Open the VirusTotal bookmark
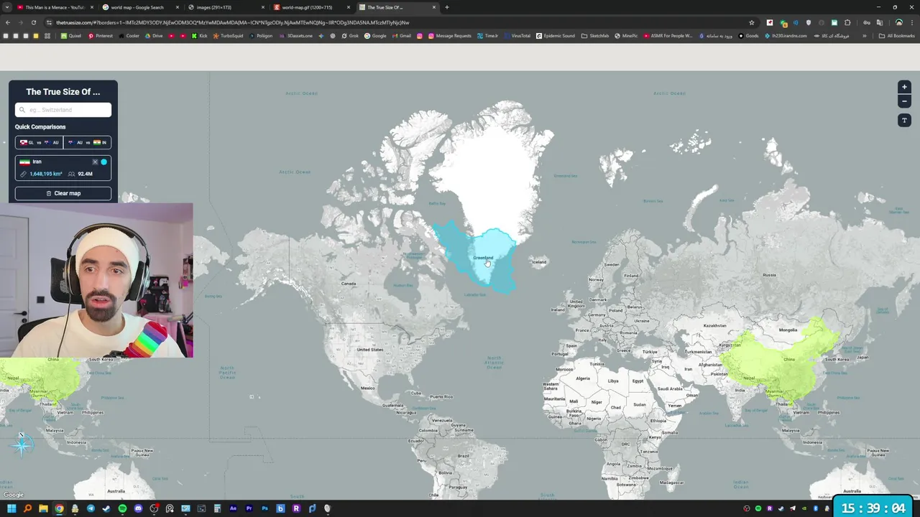 click(x=517, y=36)
